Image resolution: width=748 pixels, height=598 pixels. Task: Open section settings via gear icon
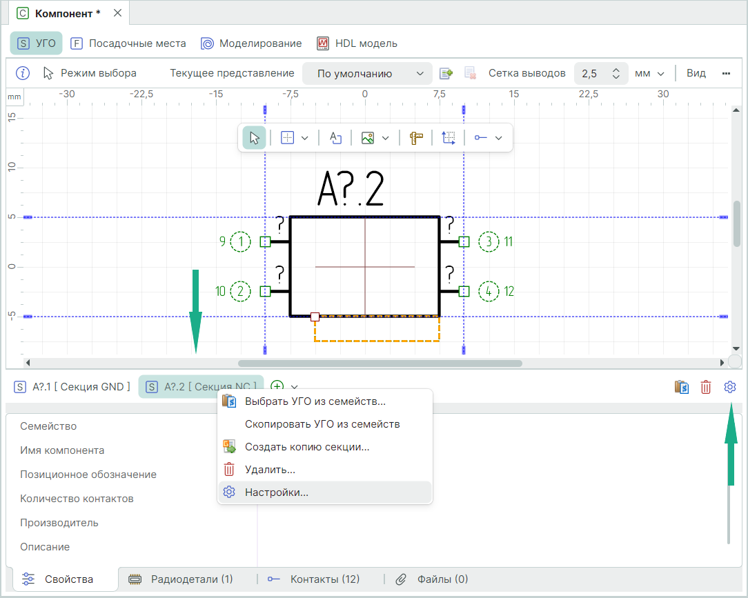[x=730, y=387]
